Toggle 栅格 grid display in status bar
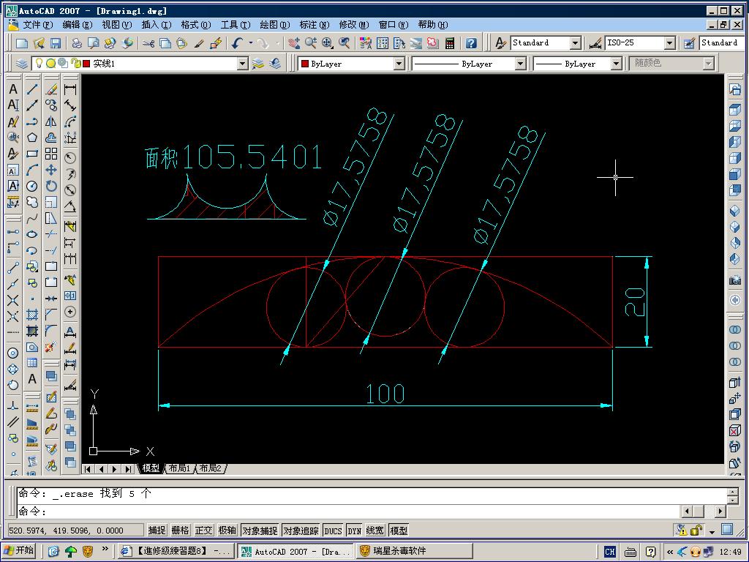 [x=180, y=531]
